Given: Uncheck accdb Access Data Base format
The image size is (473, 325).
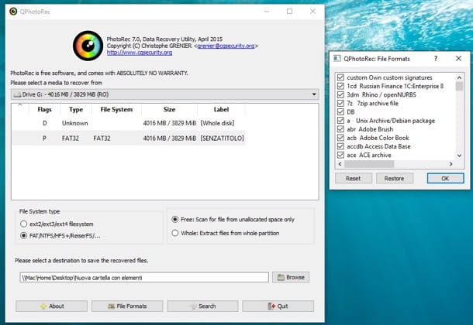Looking at the screenshot, I should pos(340,146).
